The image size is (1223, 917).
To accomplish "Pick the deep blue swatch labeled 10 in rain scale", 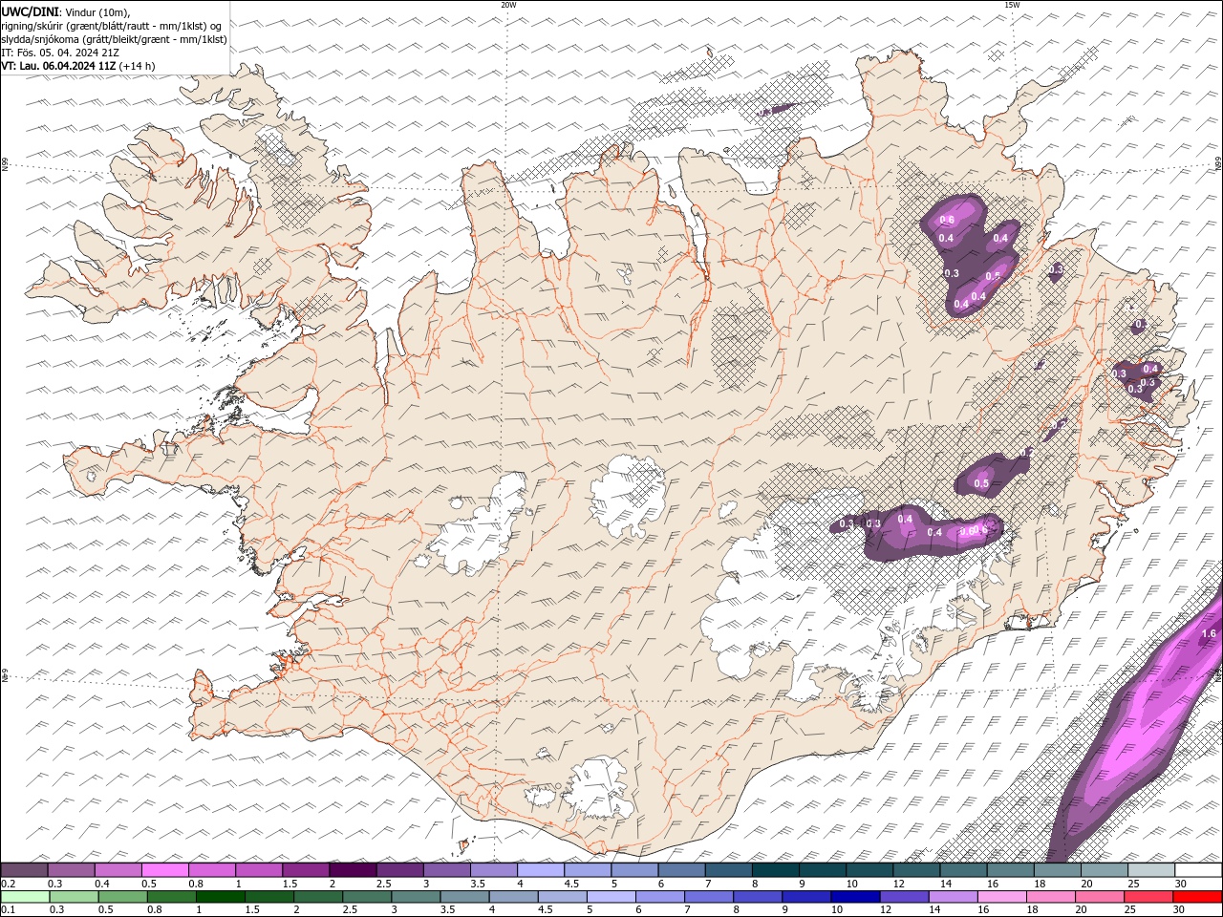I will pos(854,897).
